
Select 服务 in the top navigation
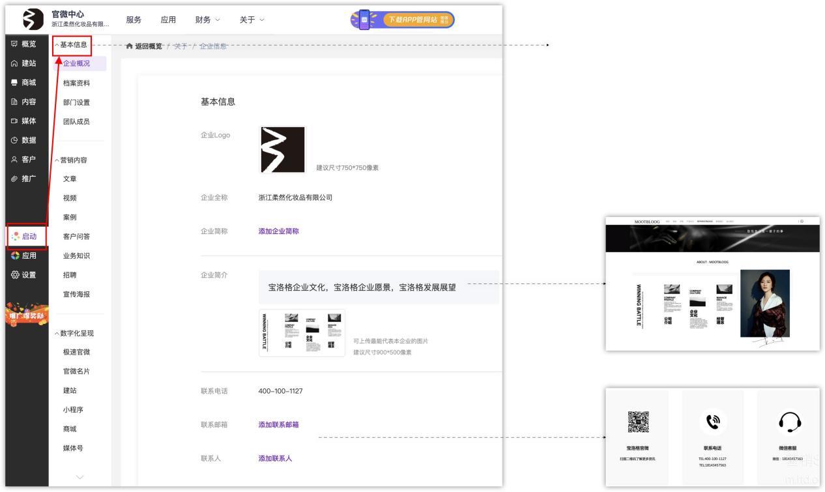tap(134, 20)
